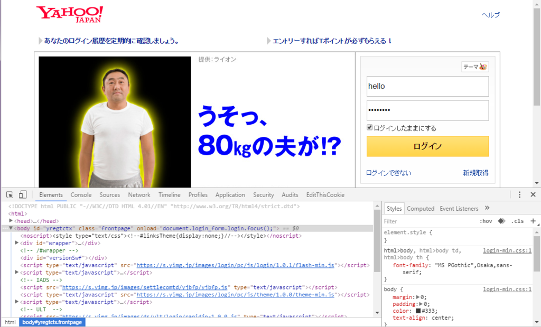Expand the head element node
The height and width of the screenshot is (327, 541).
pos(11,221)
